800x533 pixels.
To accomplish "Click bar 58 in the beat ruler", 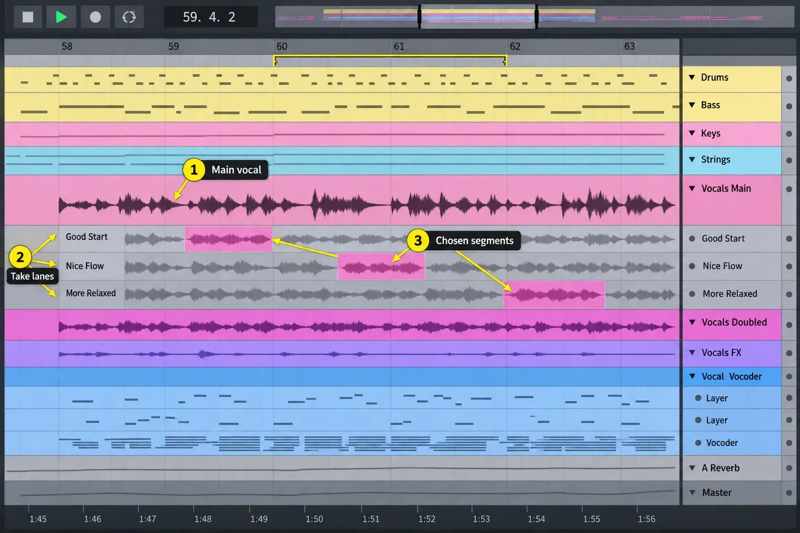I will (x=67, y=46).
